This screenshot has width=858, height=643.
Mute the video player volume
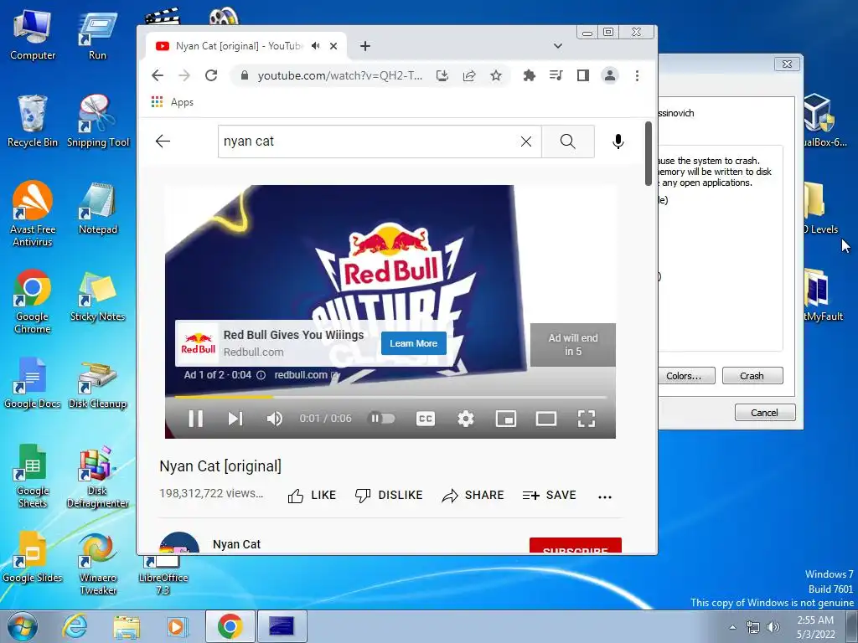pyautogui.click(x=275, y=419)
